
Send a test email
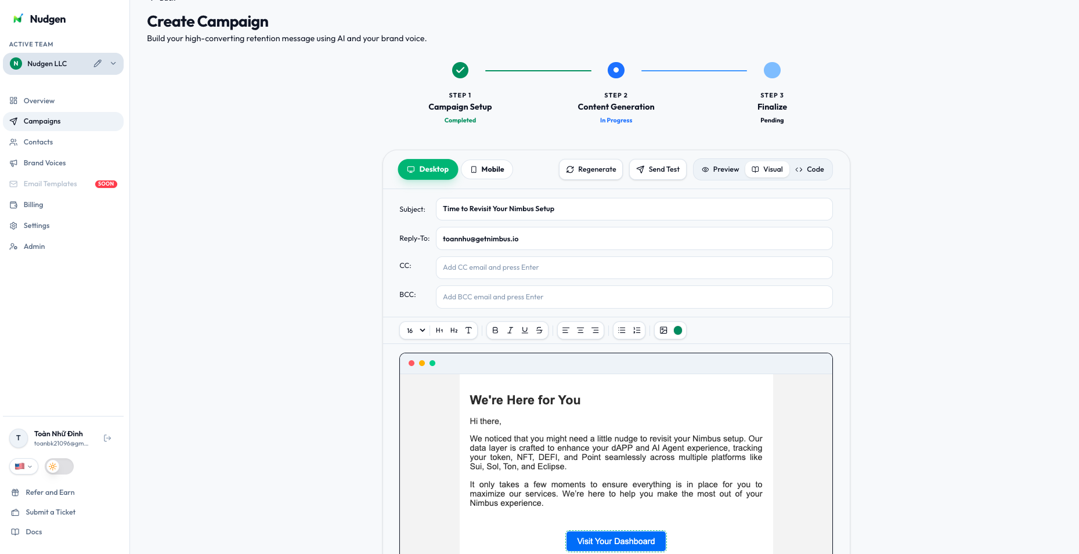[658, 169]
